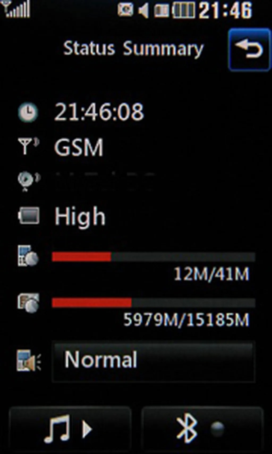This screenshot has width=272, height=454.
Task: Tap the signal strength indicator in status bar
Action: 15,9
